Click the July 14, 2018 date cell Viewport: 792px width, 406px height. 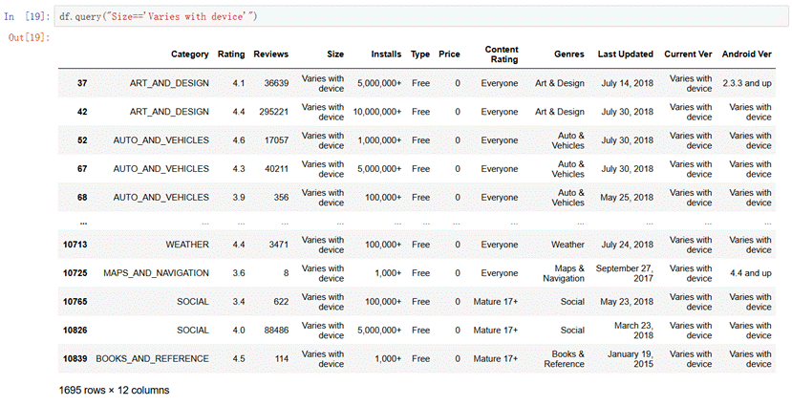pos(628,83)
